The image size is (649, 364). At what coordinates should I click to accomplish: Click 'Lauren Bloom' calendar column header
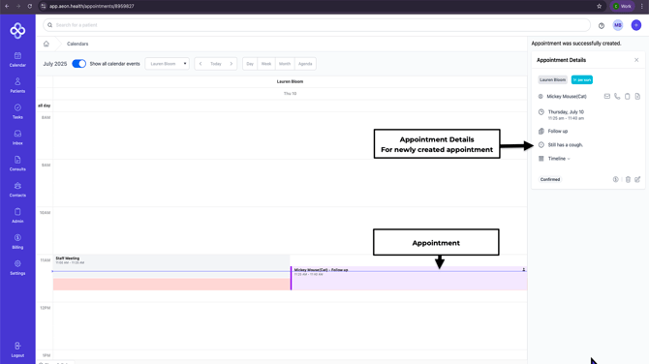coord(290,81)
